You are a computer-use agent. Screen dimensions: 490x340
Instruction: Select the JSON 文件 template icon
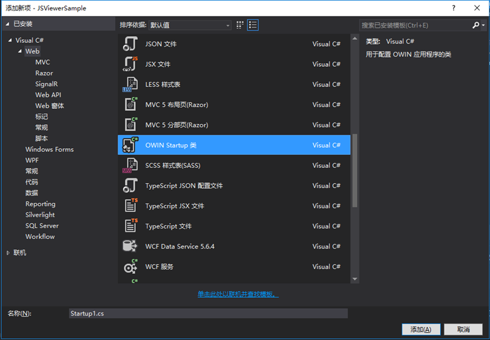click(130, 44)
